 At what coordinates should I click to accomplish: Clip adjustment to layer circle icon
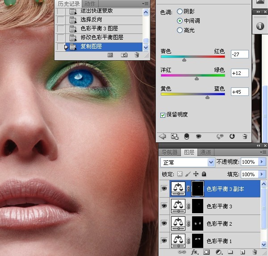pos(187,136)
